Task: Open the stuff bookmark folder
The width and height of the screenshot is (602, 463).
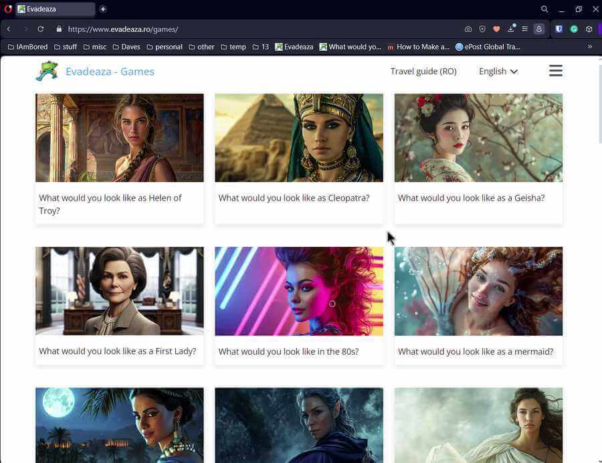Action: click(66, 47)
